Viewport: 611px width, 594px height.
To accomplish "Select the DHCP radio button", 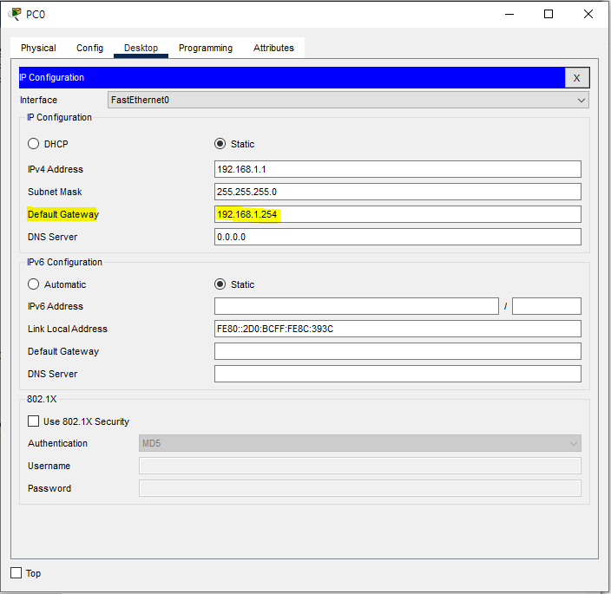I will tap(34, 144).
